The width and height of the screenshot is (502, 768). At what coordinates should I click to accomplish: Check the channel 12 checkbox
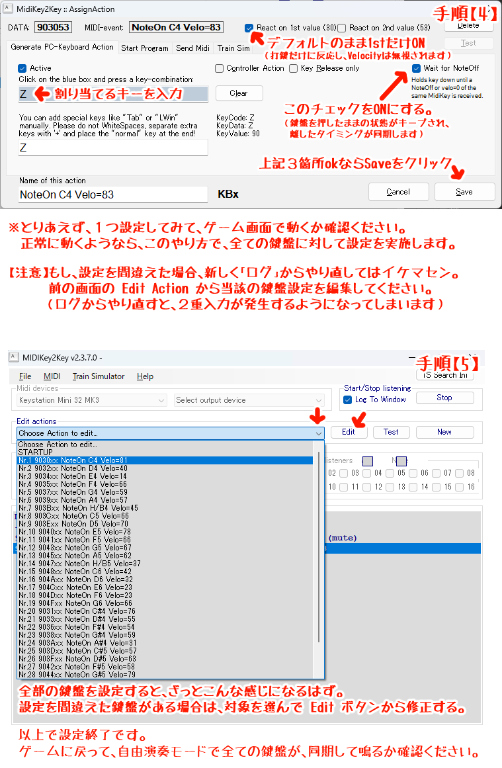(x=367, y=487)
